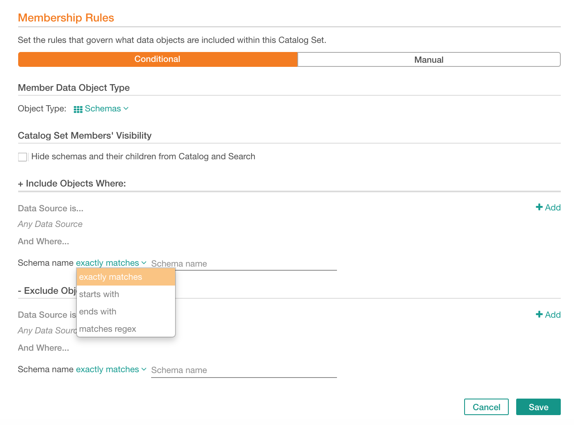Viewport: 574px width, 425px height.
Task: Focus the Exclude section Schema name field
Action: pyautogui.click(x=244, y=370)
